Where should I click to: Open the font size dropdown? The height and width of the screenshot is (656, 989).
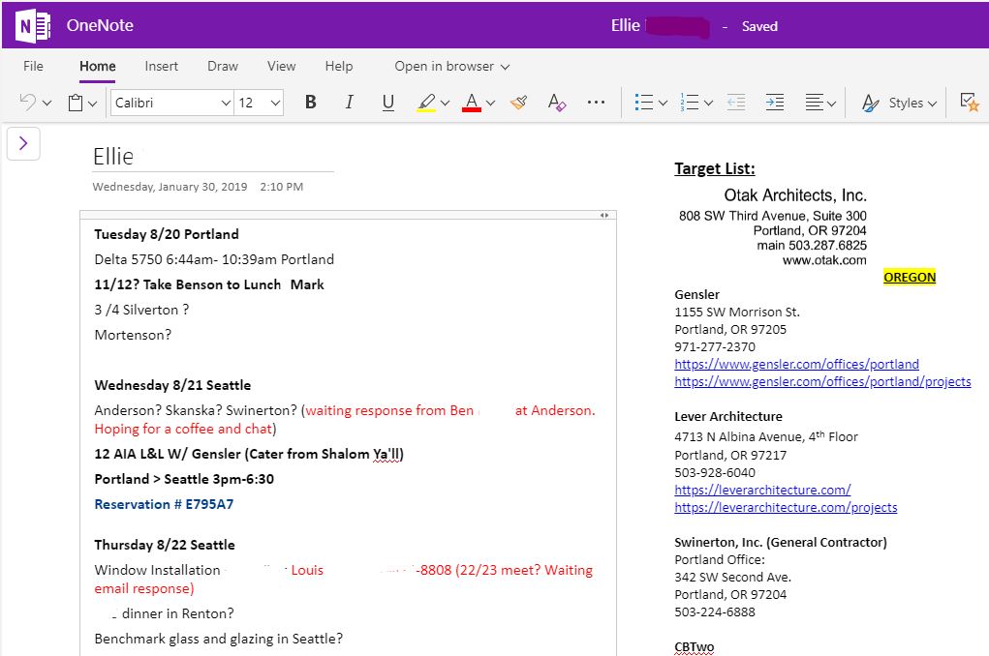click(x=275, y=103)
